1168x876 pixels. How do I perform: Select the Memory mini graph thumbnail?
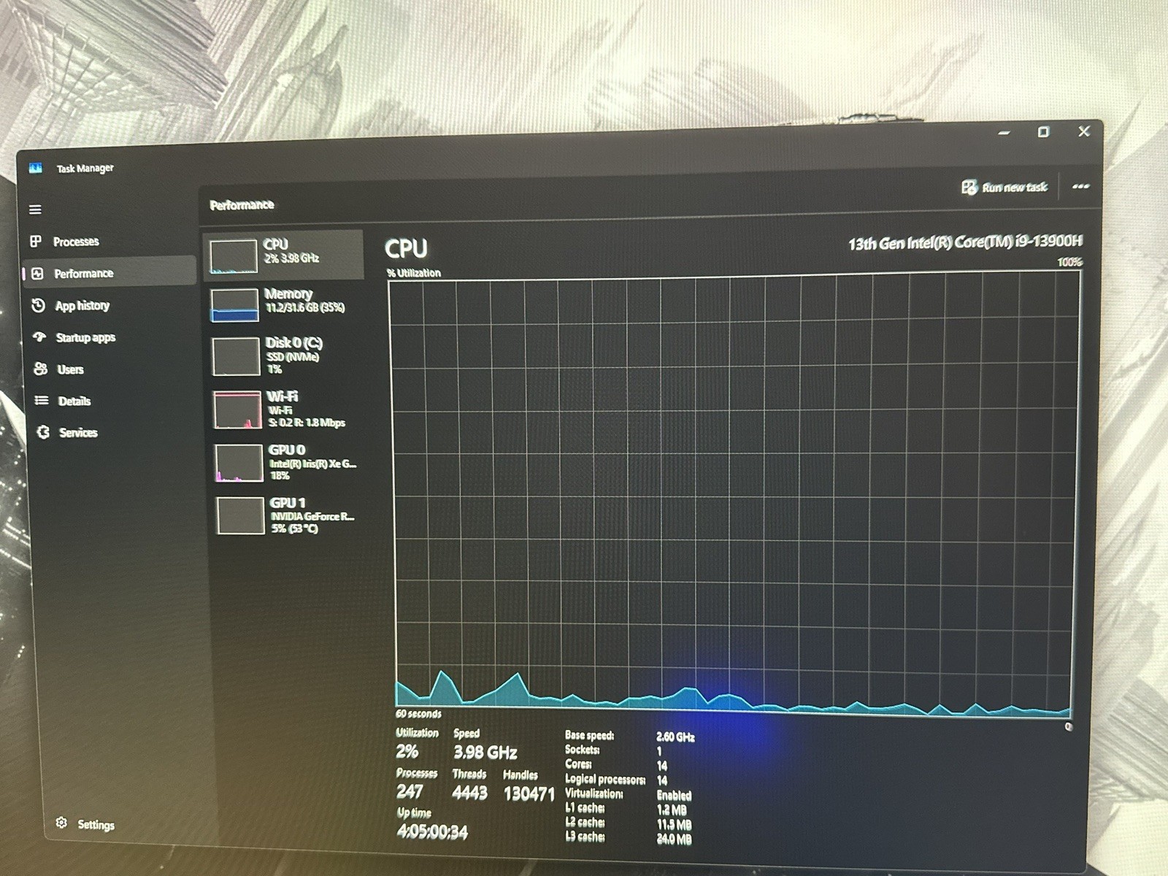point(235,305)
